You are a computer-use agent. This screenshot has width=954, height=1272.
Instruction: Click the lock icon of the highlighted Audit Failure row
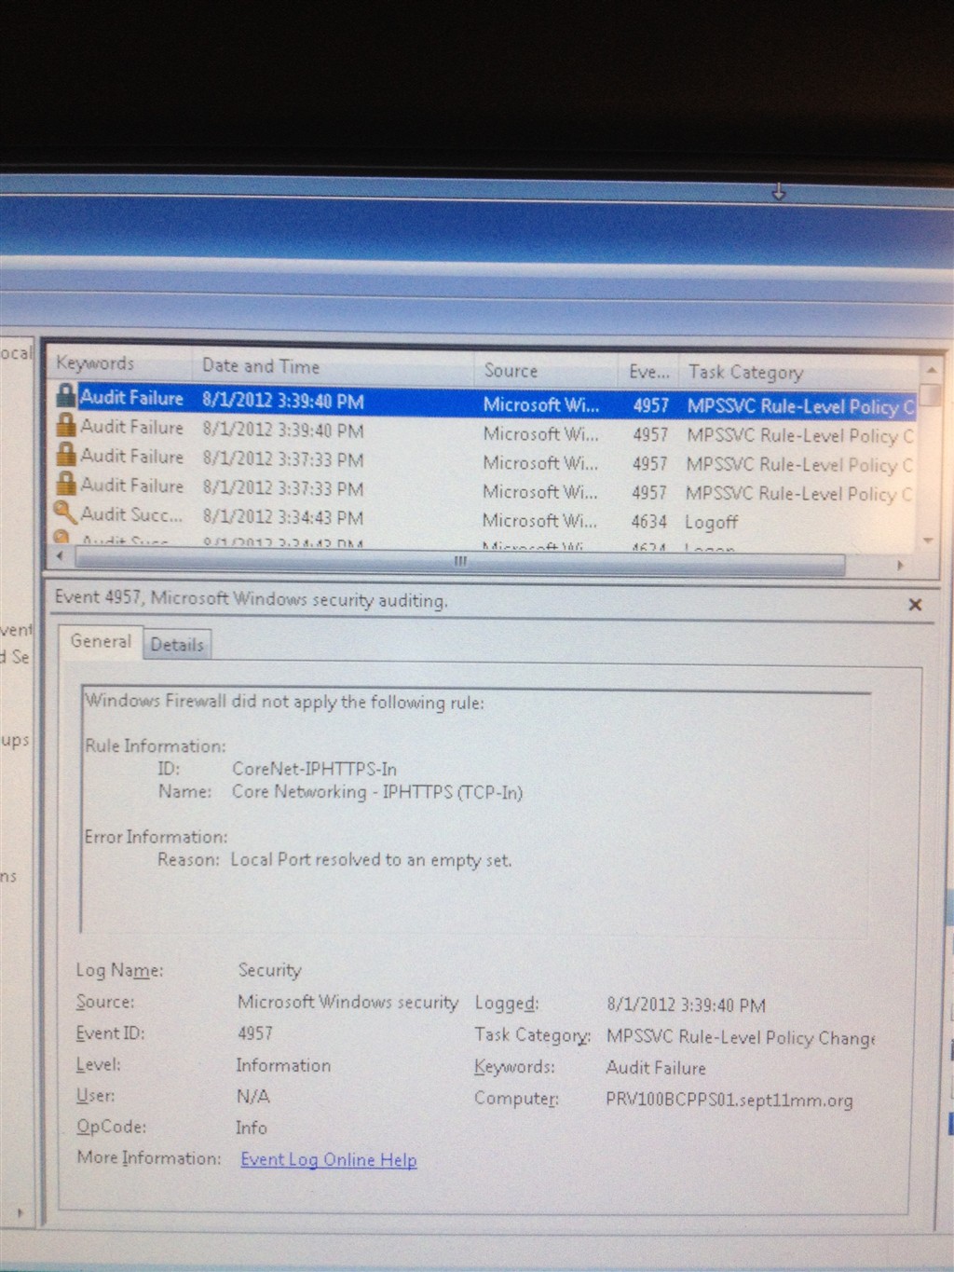coord(65,395)
